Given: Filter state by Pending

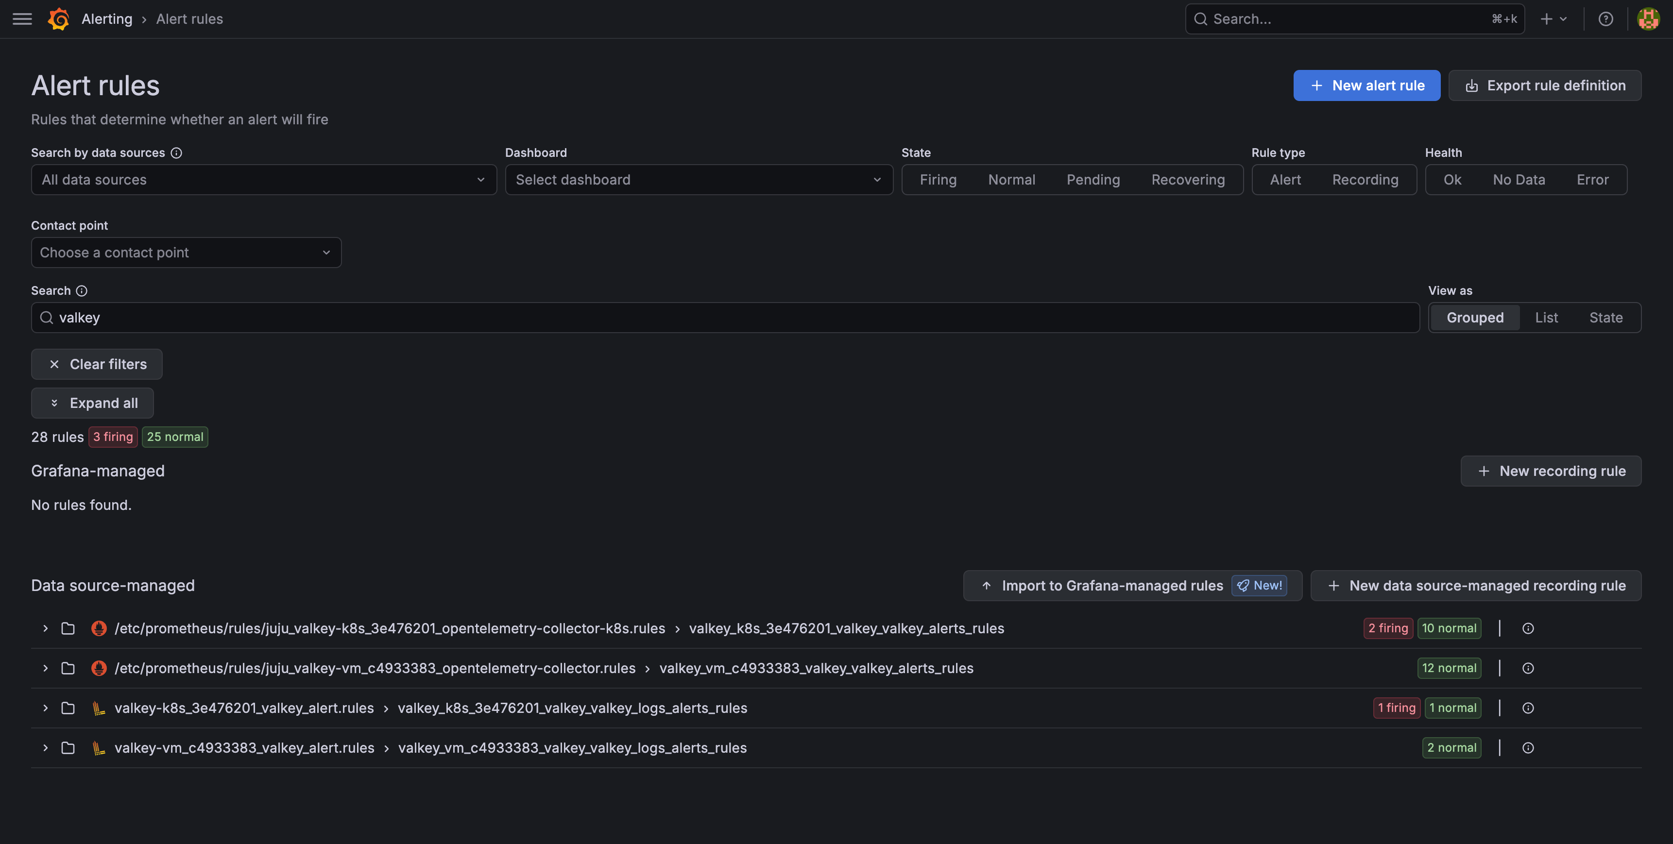Looking at the screenshot, I should (1093, 180).
